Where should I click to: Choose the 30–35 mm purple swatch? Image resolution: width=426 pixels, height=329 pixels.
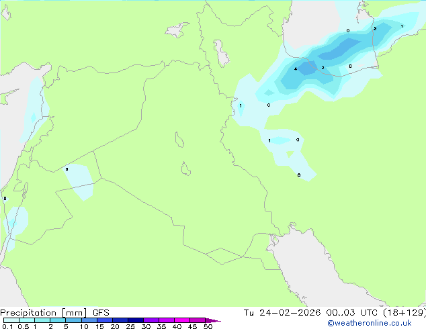coord(151,320)
